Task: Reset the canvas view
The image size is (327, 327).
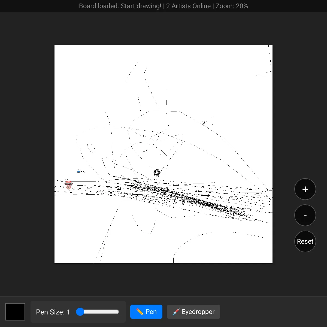Action: [305, 241]
